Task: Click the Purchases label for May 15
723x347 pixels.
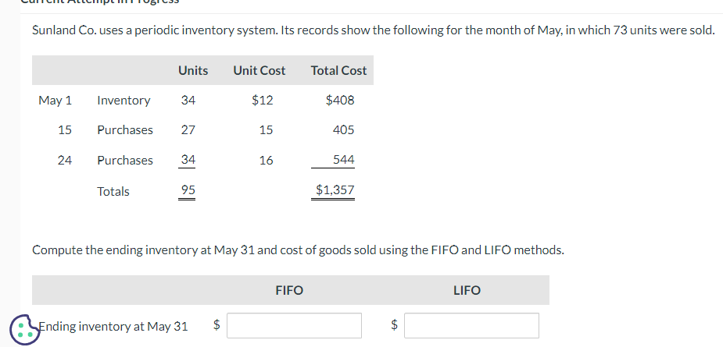Action: (x=125, y=129)
